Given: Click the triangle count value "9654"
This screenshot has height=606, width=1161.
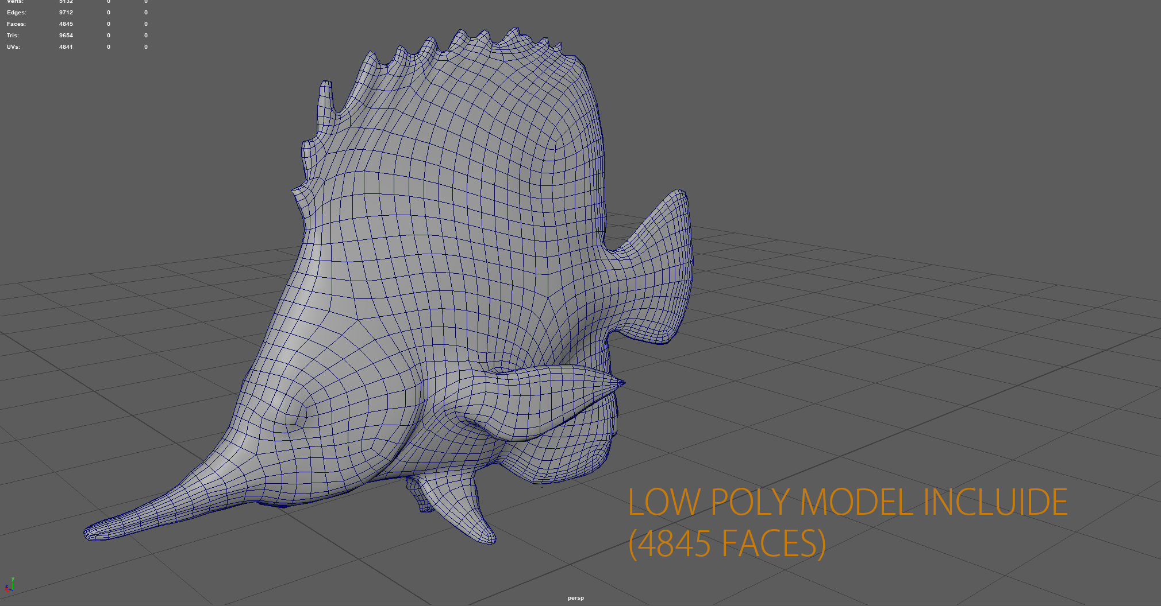Looking at the screenshot, I should click(66, 36).
